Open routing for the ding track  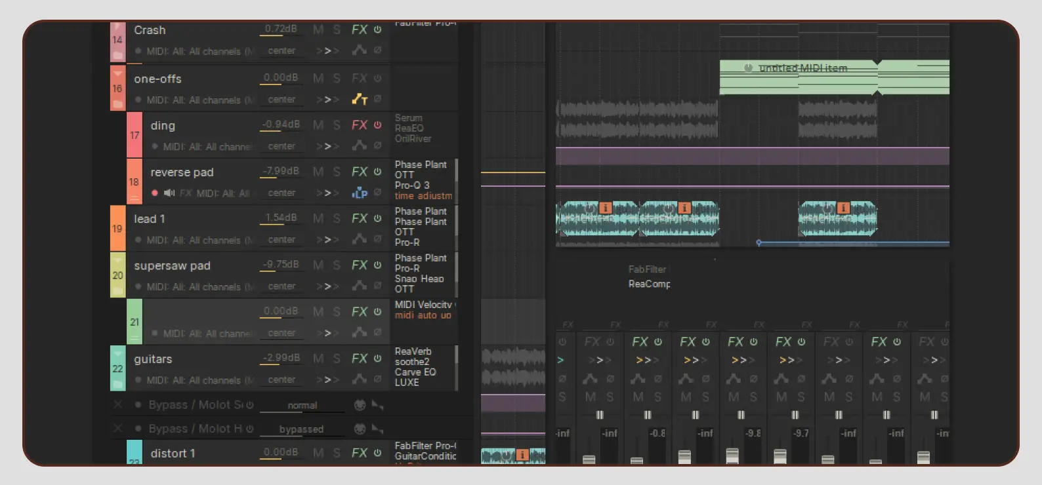(x=327, y=146)
